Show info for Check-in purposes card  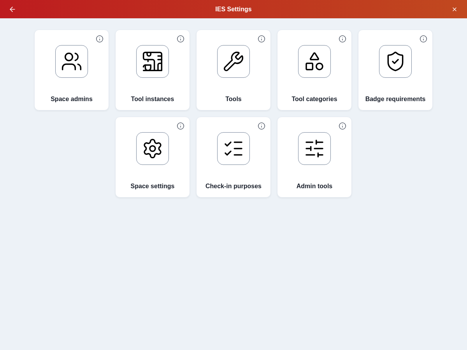(262, 126)
